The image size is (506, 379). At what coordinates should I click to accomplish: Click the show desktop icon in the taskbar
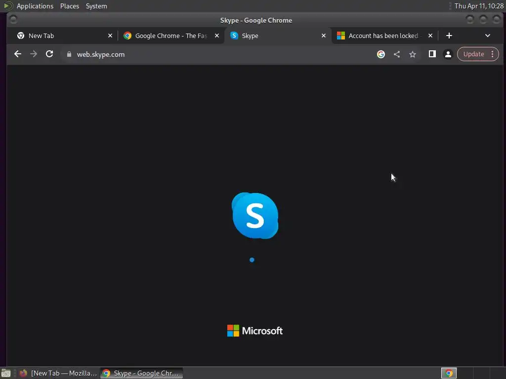[x=6, y=373]
